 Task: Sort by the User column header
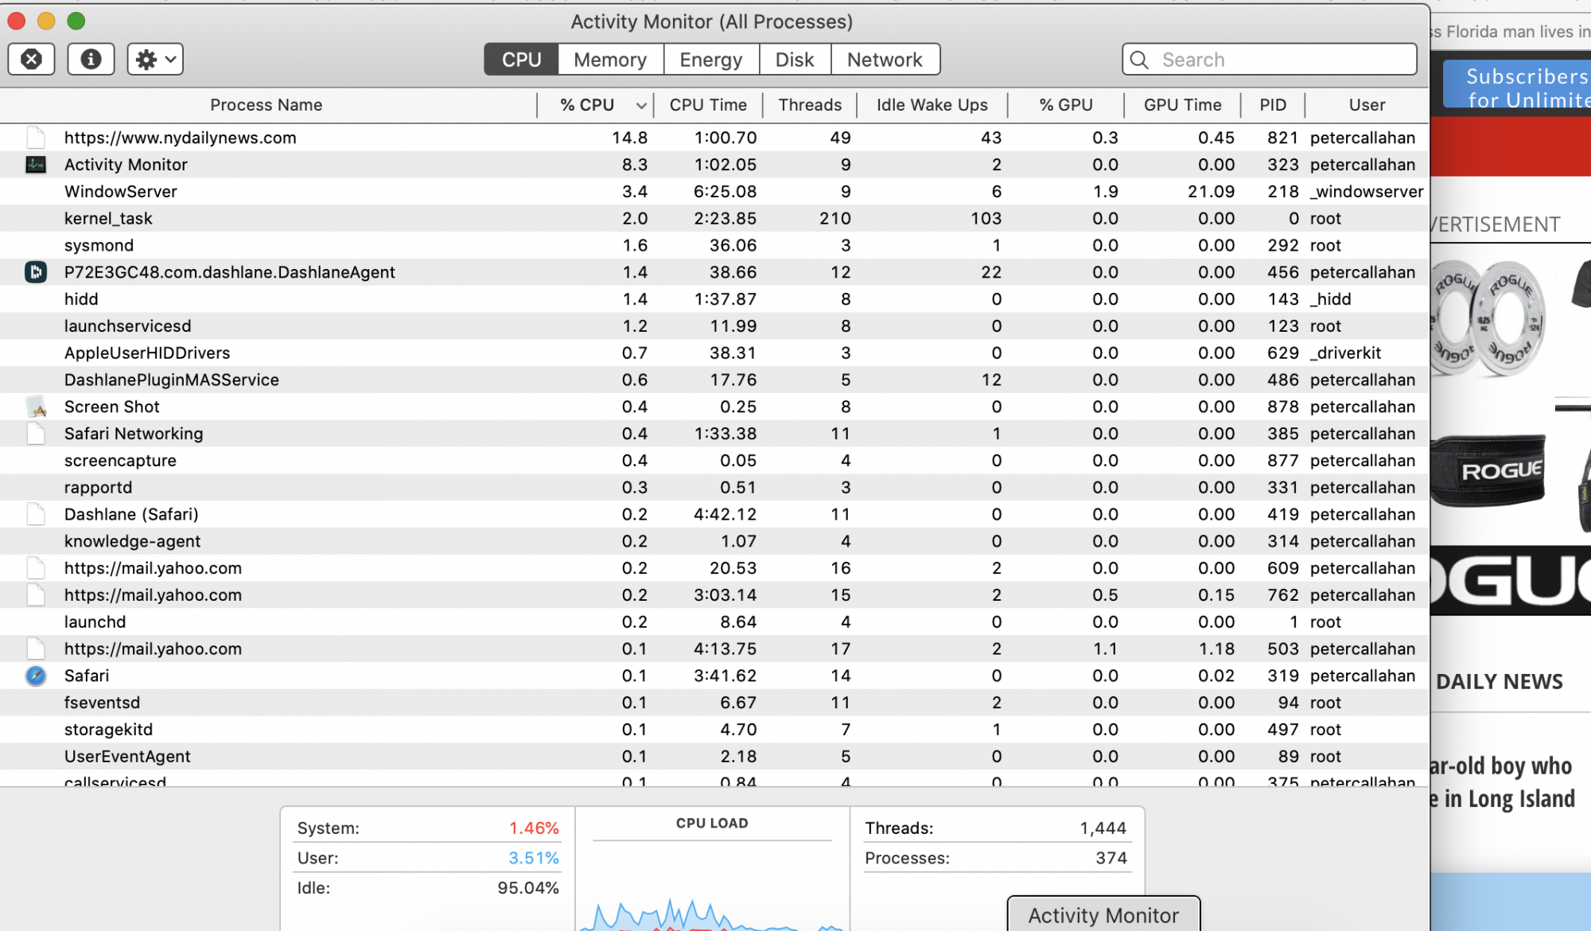(1367, 105)
